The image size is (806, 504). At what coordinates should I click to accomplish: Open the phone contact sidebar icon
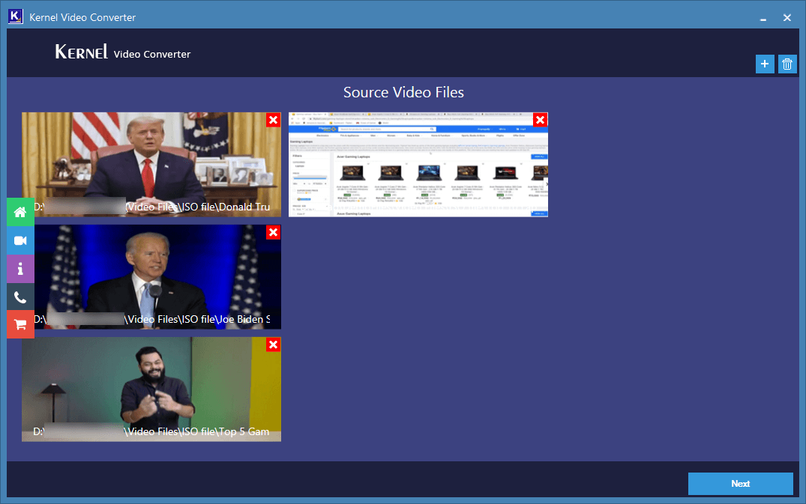coord(20,297)
